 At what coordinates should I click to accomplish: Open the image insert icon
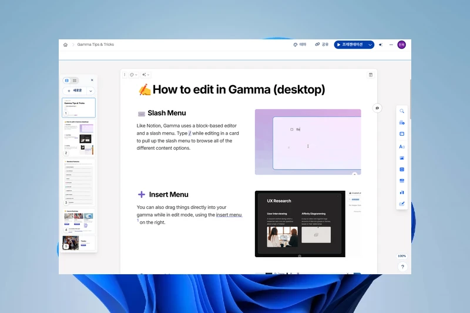402,158
